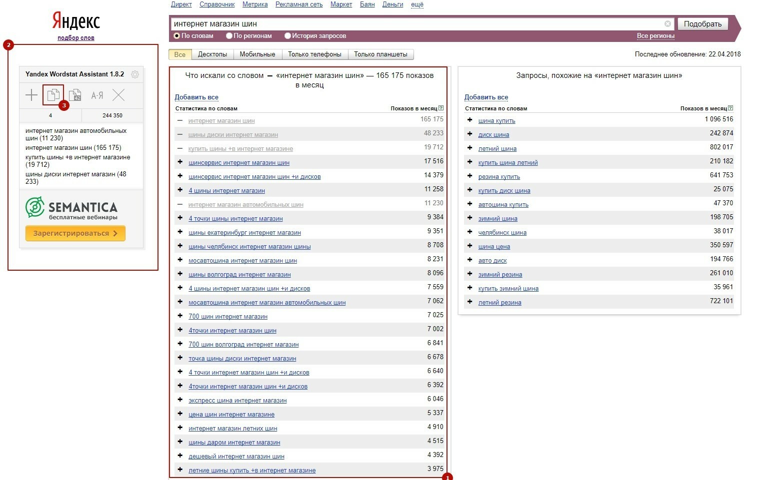Click the Яндекс logo
The width and height of the screenshot is (775, 480).
click(x=76, y=21)
